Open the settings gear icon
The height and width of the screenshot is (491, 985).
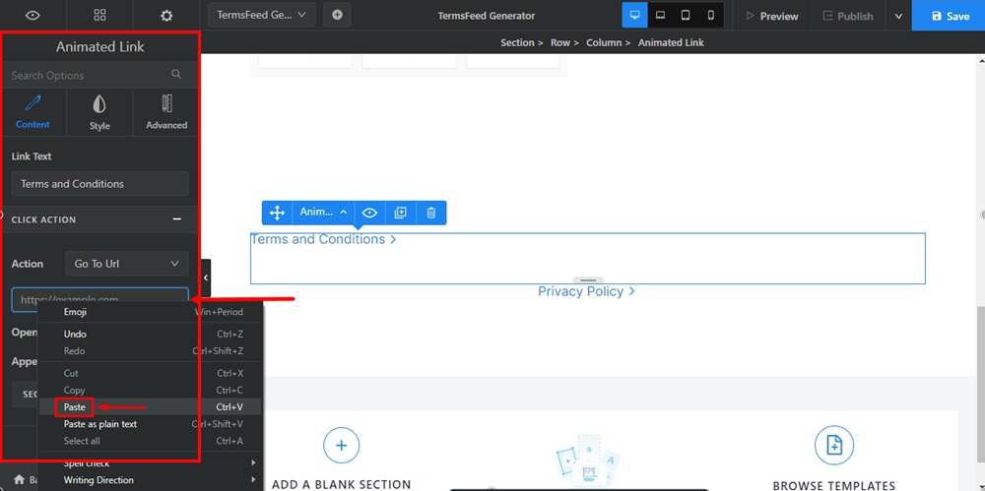[166, 16]
